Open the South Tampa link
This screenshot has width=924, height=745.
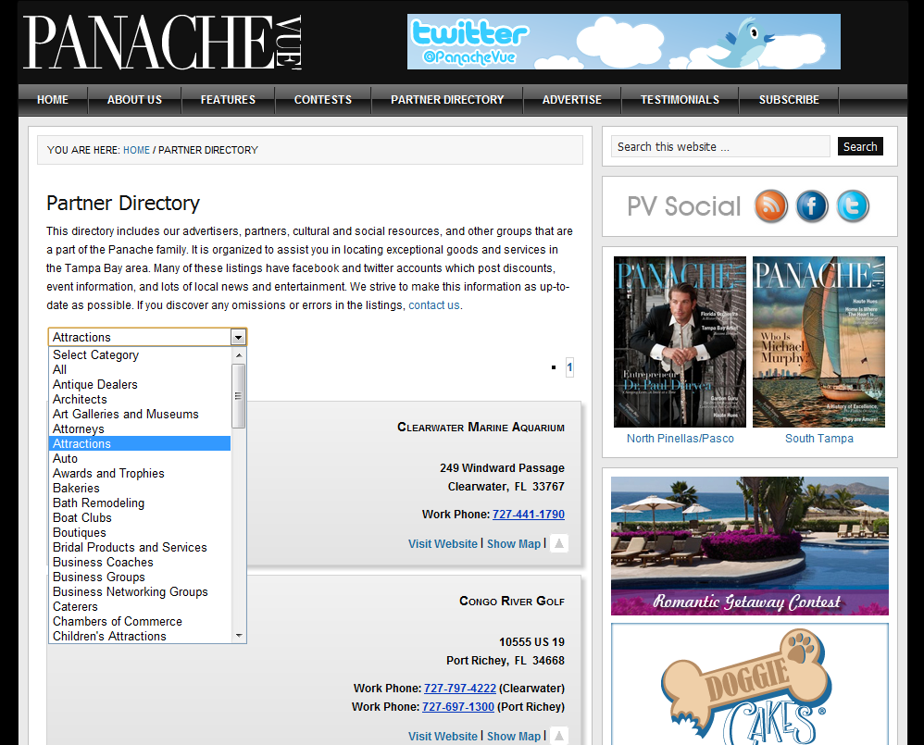point(819,438)
